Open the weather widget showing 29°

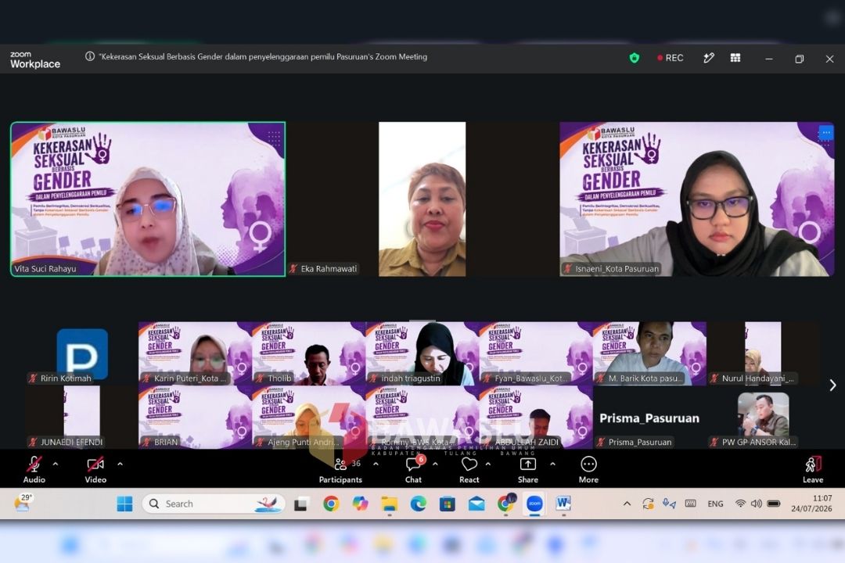(x=23, y=503)
